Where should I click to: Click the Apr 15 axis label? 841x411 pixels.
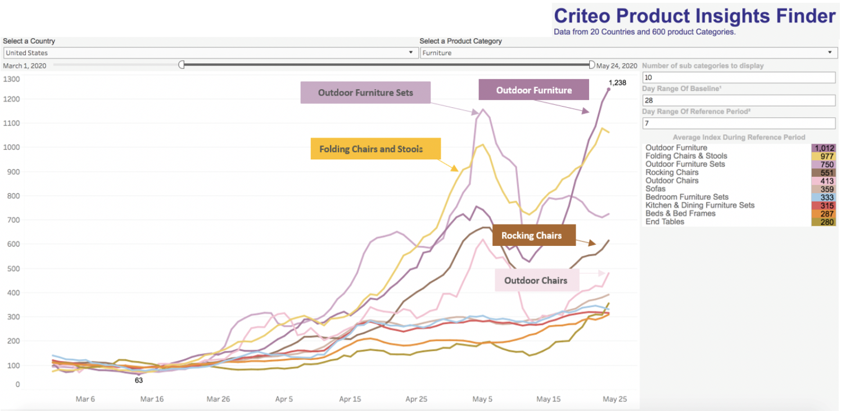[x=350, y=399]
